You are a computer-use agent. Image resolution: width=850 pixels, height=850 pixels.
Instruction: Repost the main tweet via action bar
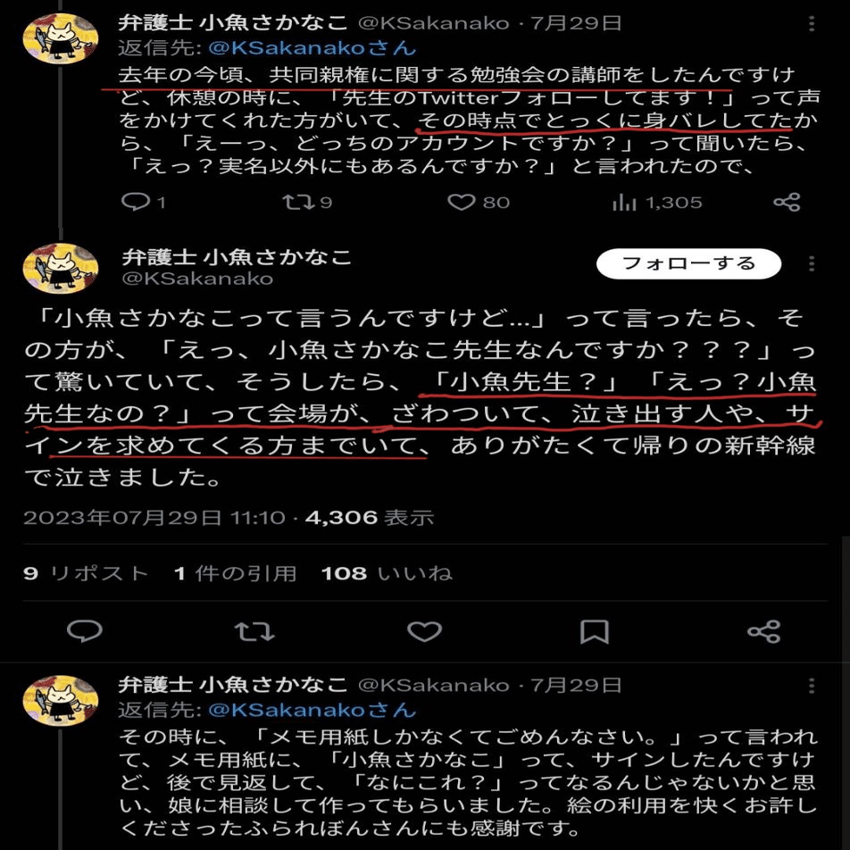coord(254,631)
